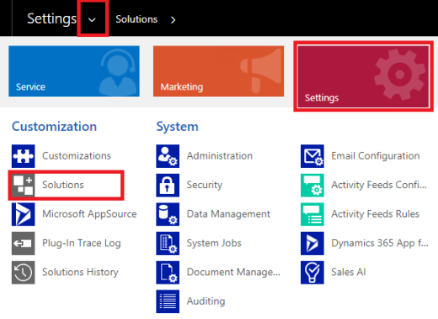Open Customizations puzzle-piece icon
Viewport: 438px width, 319px height.
[24, 156]
